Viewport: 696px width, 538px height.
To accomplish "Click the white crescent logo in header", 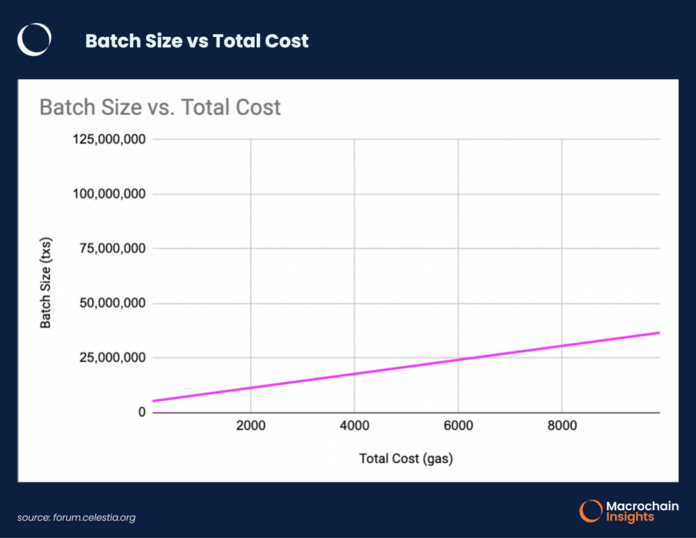I will [33, 40].
